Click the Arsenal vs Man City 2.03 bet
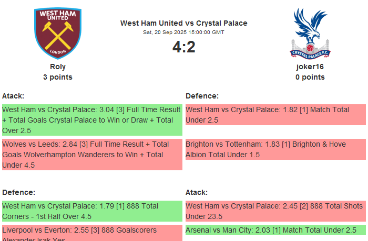Screen dimensions: 368x241 275,230
